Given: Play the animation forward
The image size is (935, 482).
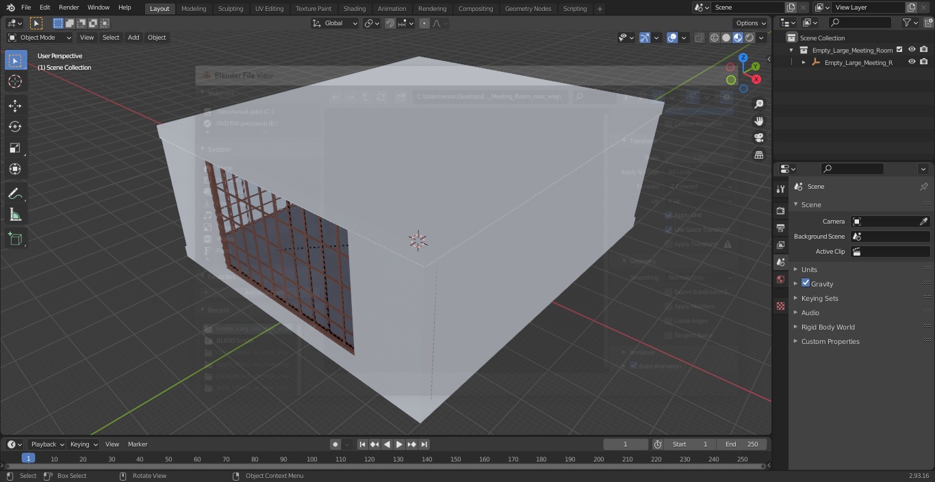Looking at the screenshot, I should click(x=399, y=444).
